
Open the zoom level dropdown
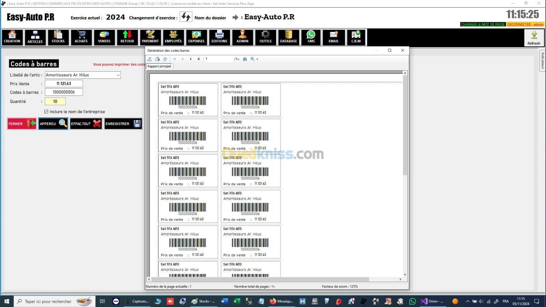(257, 59)
